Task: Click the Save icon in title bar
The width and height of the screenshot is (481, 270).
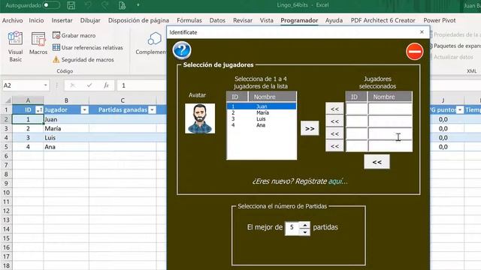Action: pos(71,5)
